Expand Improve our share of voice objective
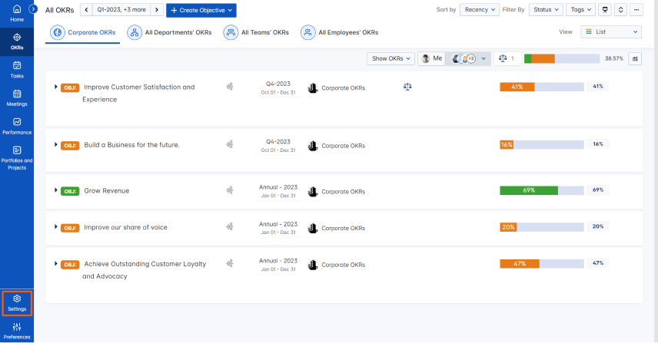The height and width of the screenshot is (343, 658). [x=55, y=227]
